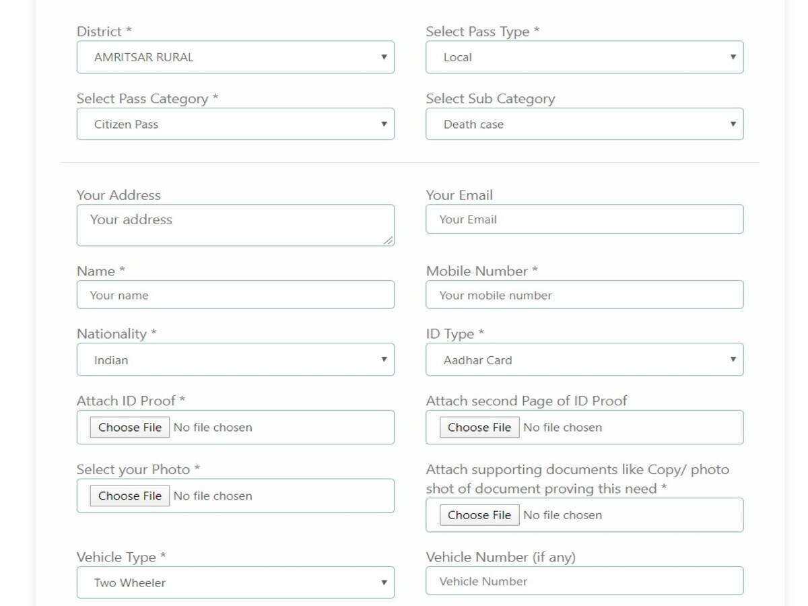
Task: Expand the ID Type dropdown
Action: click(x=584, y=360)
